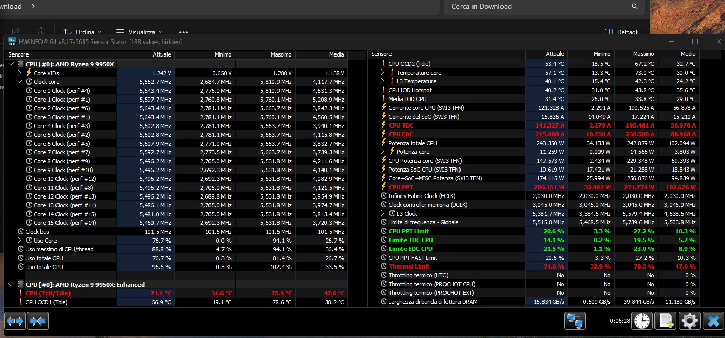Select the Clock controller memoria (UCLK) row
The image size is (725, 338).
coord(534,205)
